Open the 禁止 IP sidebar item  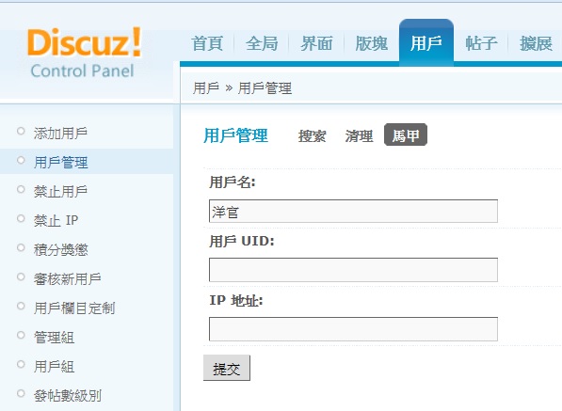point(56,220)
